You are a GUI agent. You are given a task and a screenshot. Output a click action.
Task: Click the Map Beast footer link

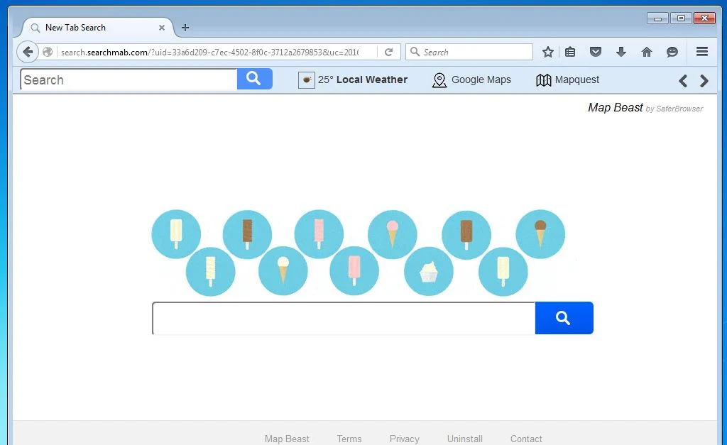(x=287, y=439)
